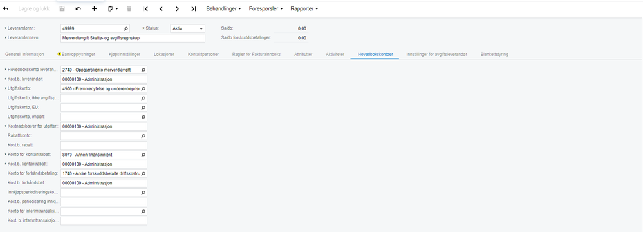Click the delete trash can icon
The height and width of the screenshot is (232, 643).
click(129, 8)
